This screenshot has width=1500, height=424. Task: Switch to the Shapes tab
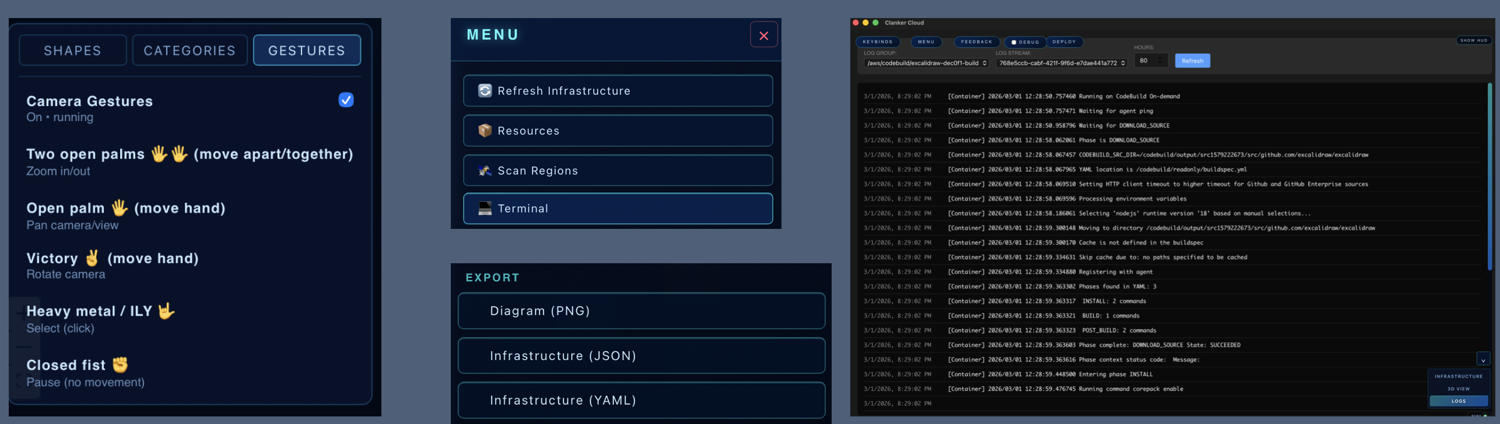click(73, 51)
